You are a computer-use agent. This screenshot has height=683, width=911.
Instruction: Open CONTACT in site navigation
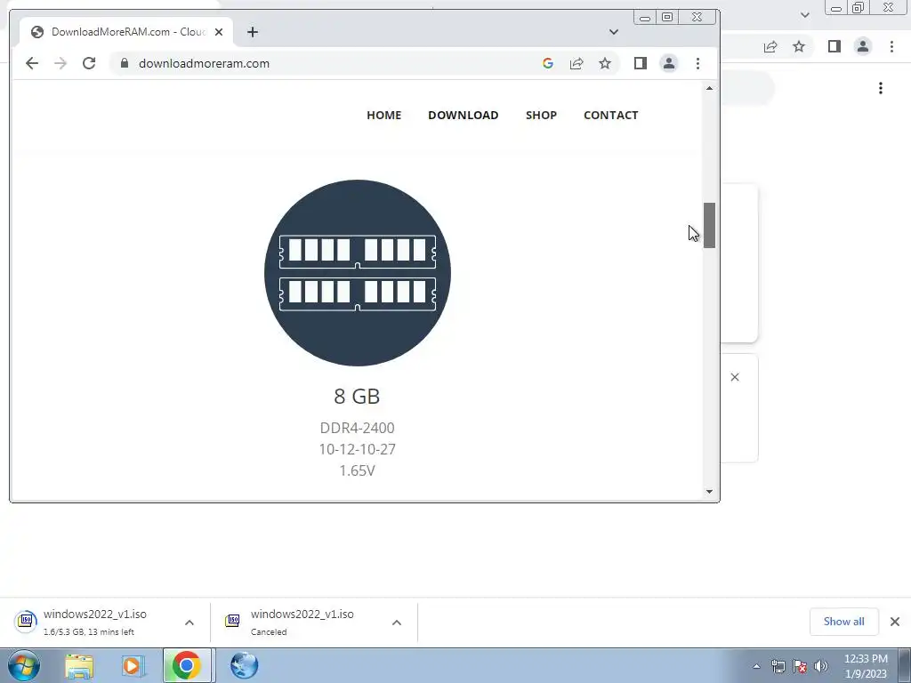[610, 115]
